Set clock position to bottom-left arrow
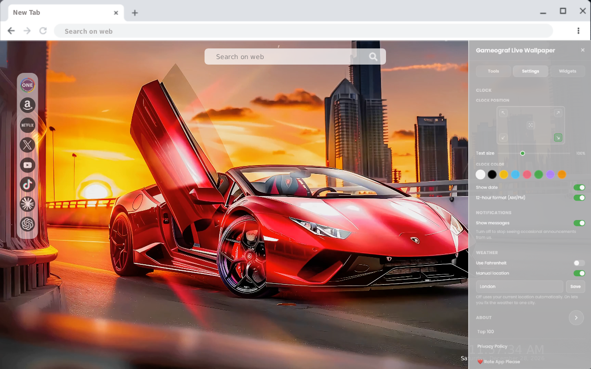591x369 pixels. 503,137
